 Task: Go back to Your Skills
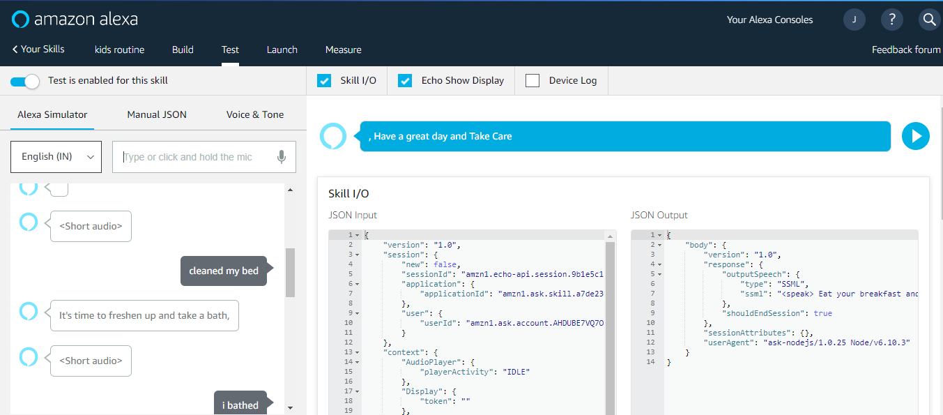(x=38, y=50)
